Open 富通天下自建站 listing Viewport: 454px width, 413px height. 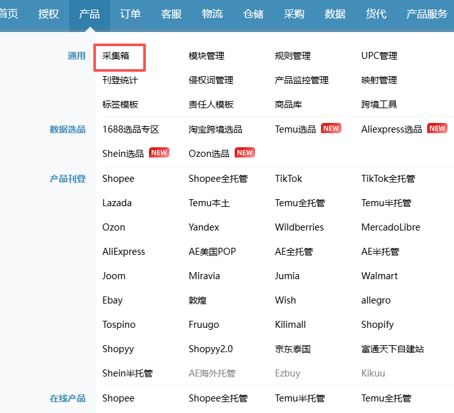(392, 349)
